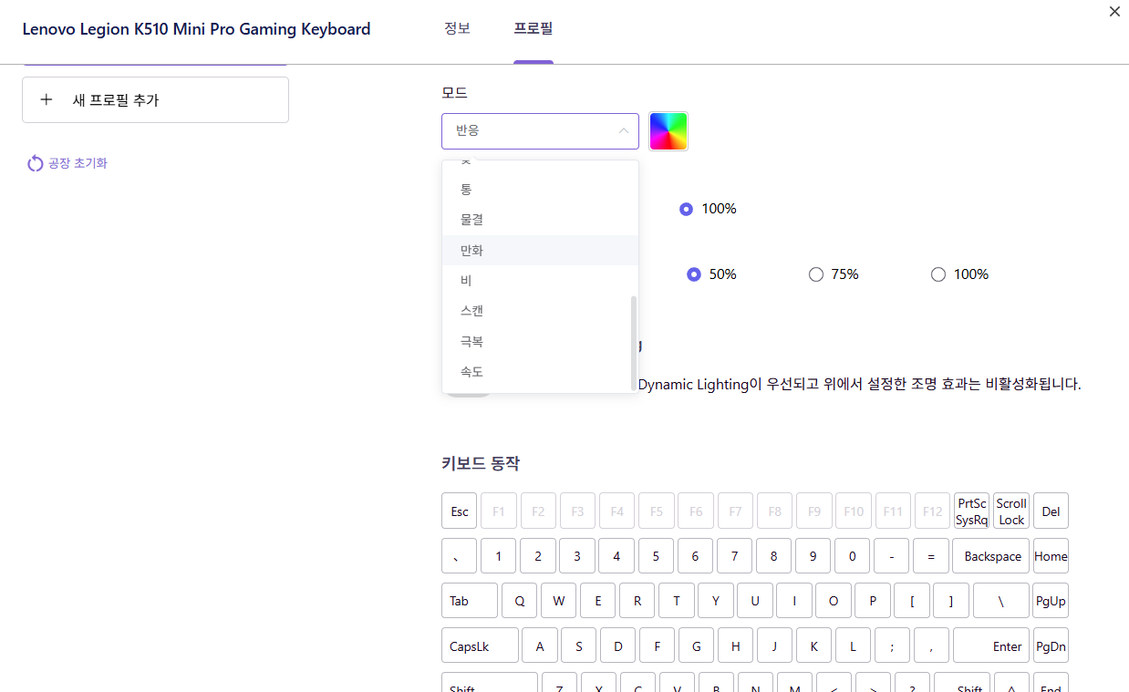Click the disabled F1 key
This screenshot has width=1129, height=692.
(x=499, y=511)
